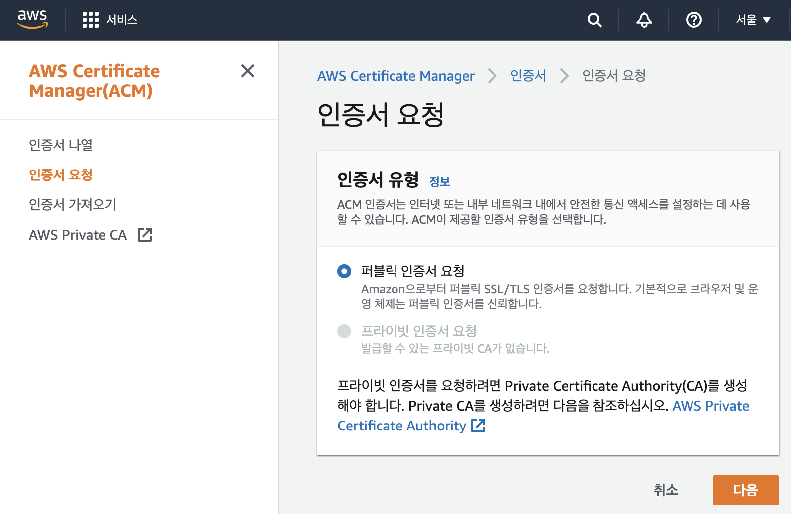Open the notifications bell icon
Image resolution: width=791 pixels, height=514 pixels.
[644, 20]
